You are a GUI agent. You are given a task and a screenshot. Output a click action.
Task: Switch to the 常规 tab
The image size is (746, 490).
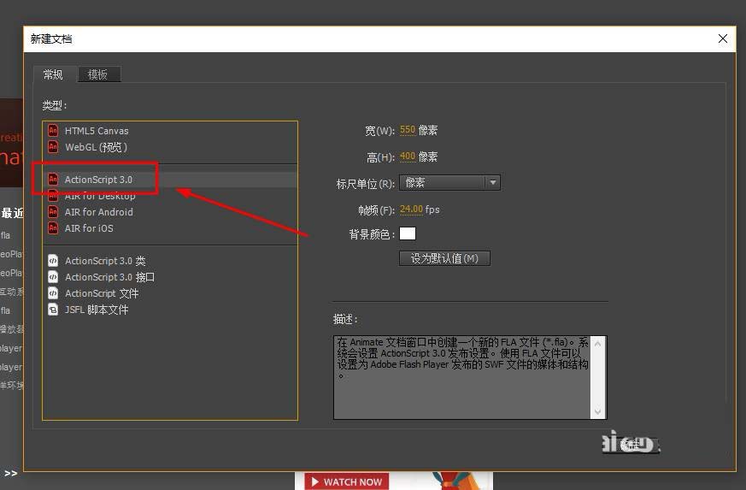point(53,74)
